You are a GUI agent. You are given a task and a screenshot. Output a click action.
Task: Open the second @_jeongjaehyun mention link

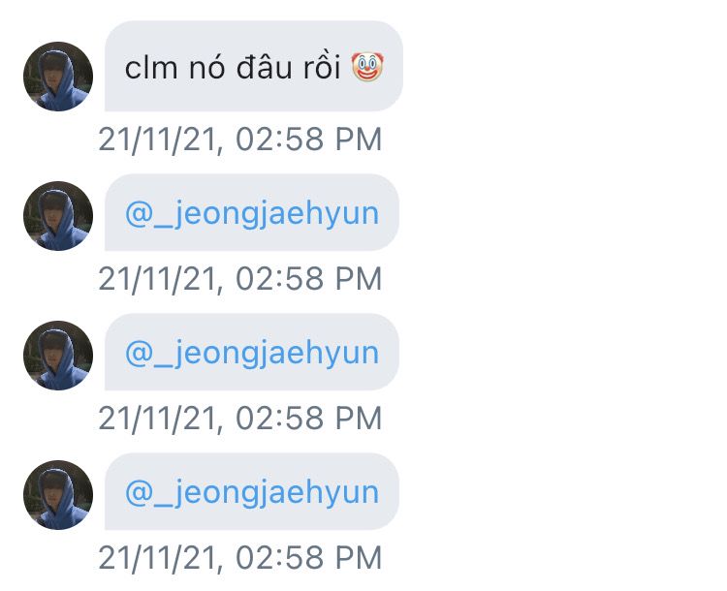click(252, 354)
